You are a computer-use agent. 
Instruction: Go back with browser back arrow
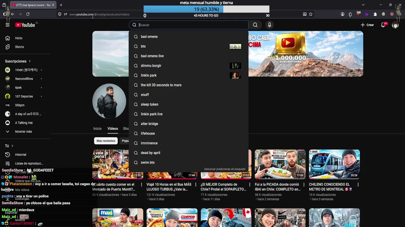pyautogui.click(x=13, y=14)
